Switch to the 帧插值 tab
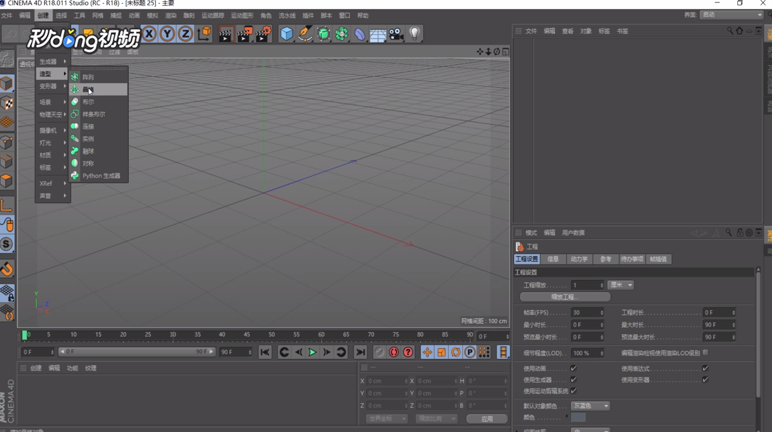Screen dimensions: 772x432 click(658, 259)
